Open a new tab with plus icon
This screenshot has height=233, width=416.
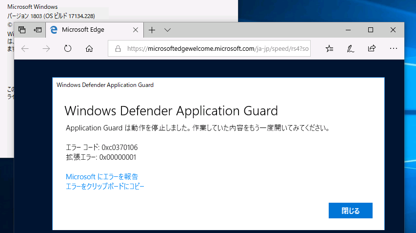click(152, 30)
